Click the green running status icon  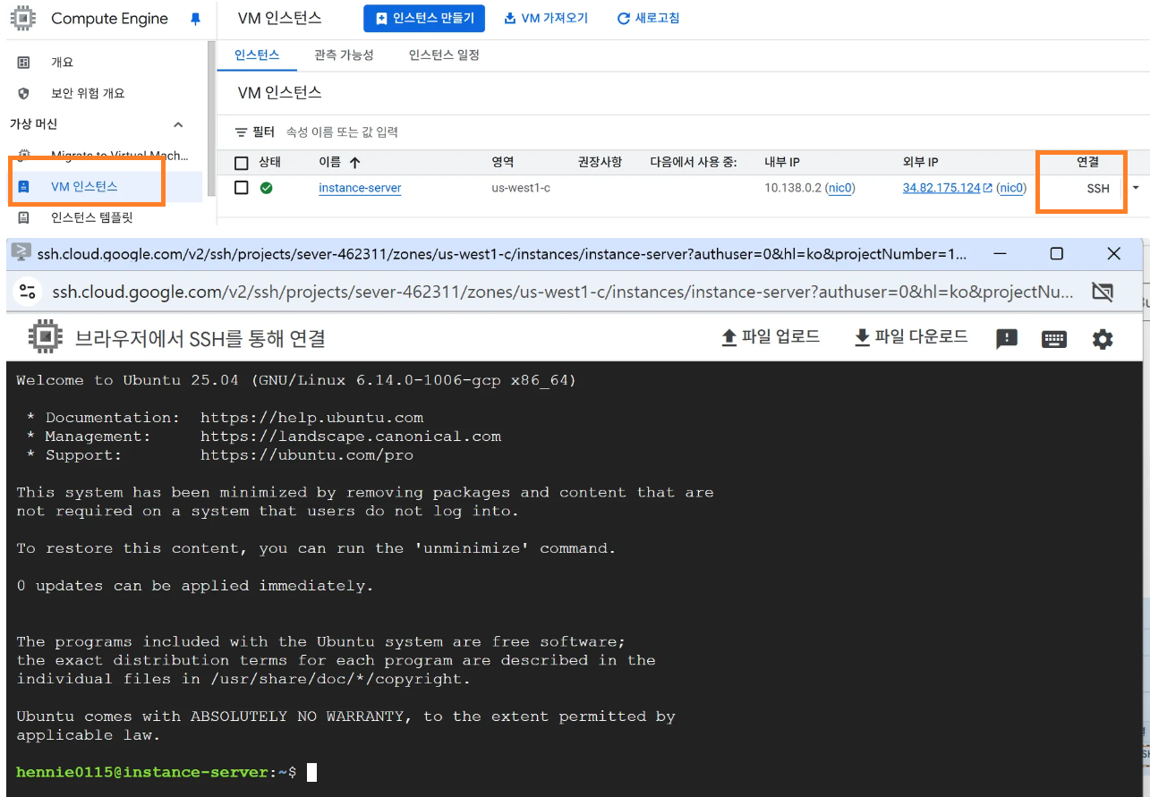coord(267,188)
